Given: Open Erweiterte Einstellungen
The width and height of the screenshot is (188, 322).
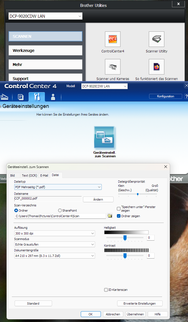Looking at the screenshot, I should click(x=139, y=303).
